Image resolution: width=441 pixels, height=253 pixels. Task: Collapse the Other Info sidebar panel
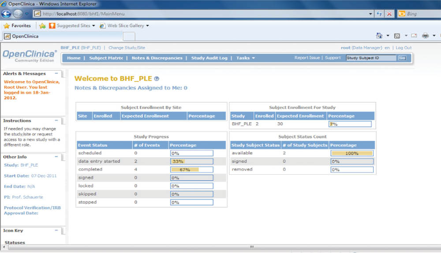56,156
